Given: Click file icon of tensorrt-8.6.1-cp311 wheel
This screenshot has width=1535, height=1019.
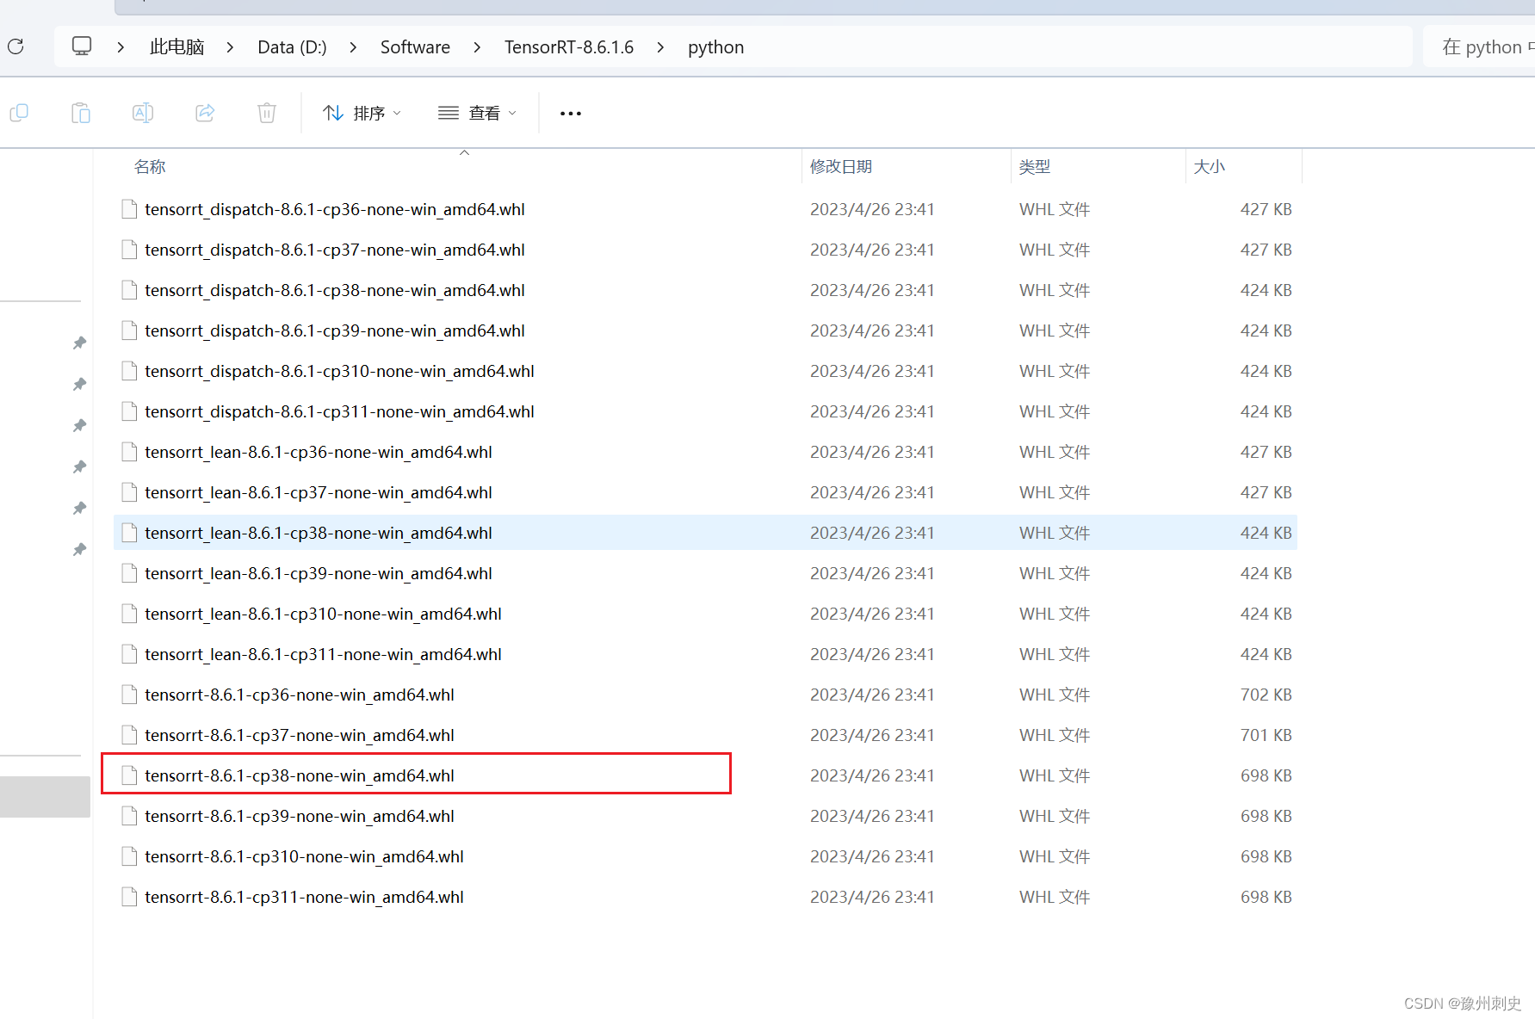Looking at the screenshot, I should pyautogui.click(x=129, y=897).
